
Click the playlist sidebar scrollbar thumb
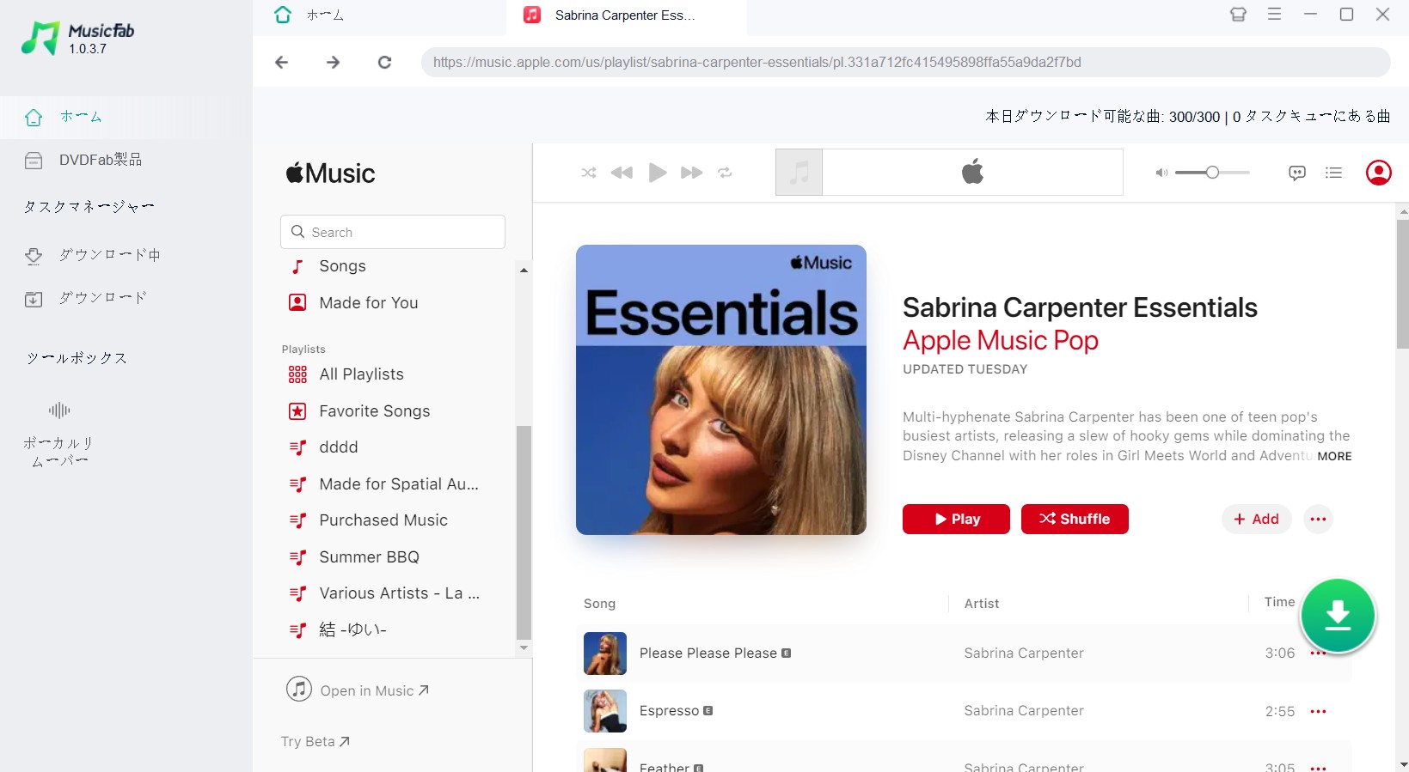click(524, 532)
